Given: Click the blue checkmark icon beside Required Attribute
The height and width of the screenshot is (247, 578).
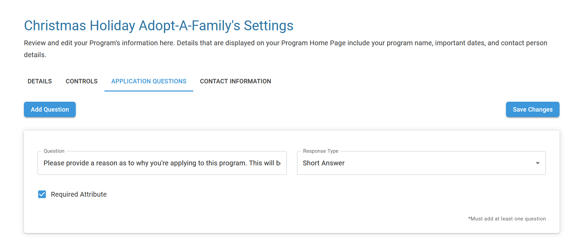Looking at the screenshot, I should tap(42, 194).
